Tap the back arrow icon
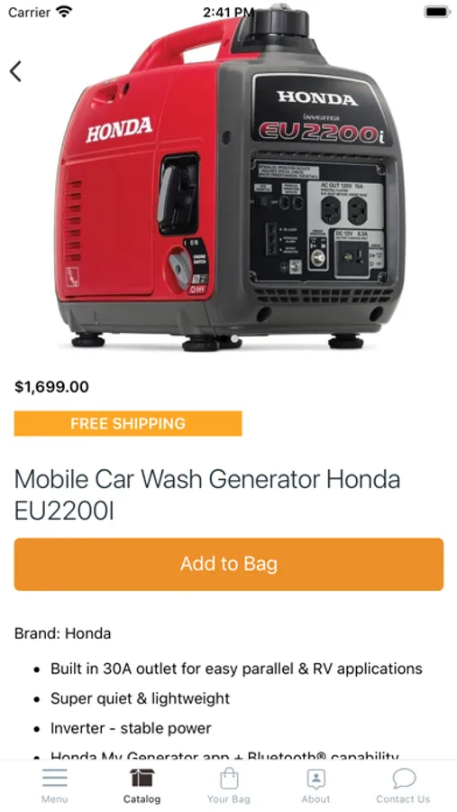Image resolution: width=457 pixels, height=812 pixels. [x=16, y=71]
